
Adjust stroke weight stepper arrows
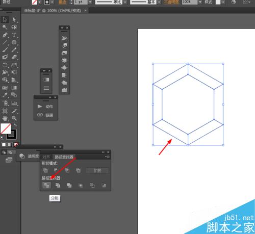tap(71, 2)
